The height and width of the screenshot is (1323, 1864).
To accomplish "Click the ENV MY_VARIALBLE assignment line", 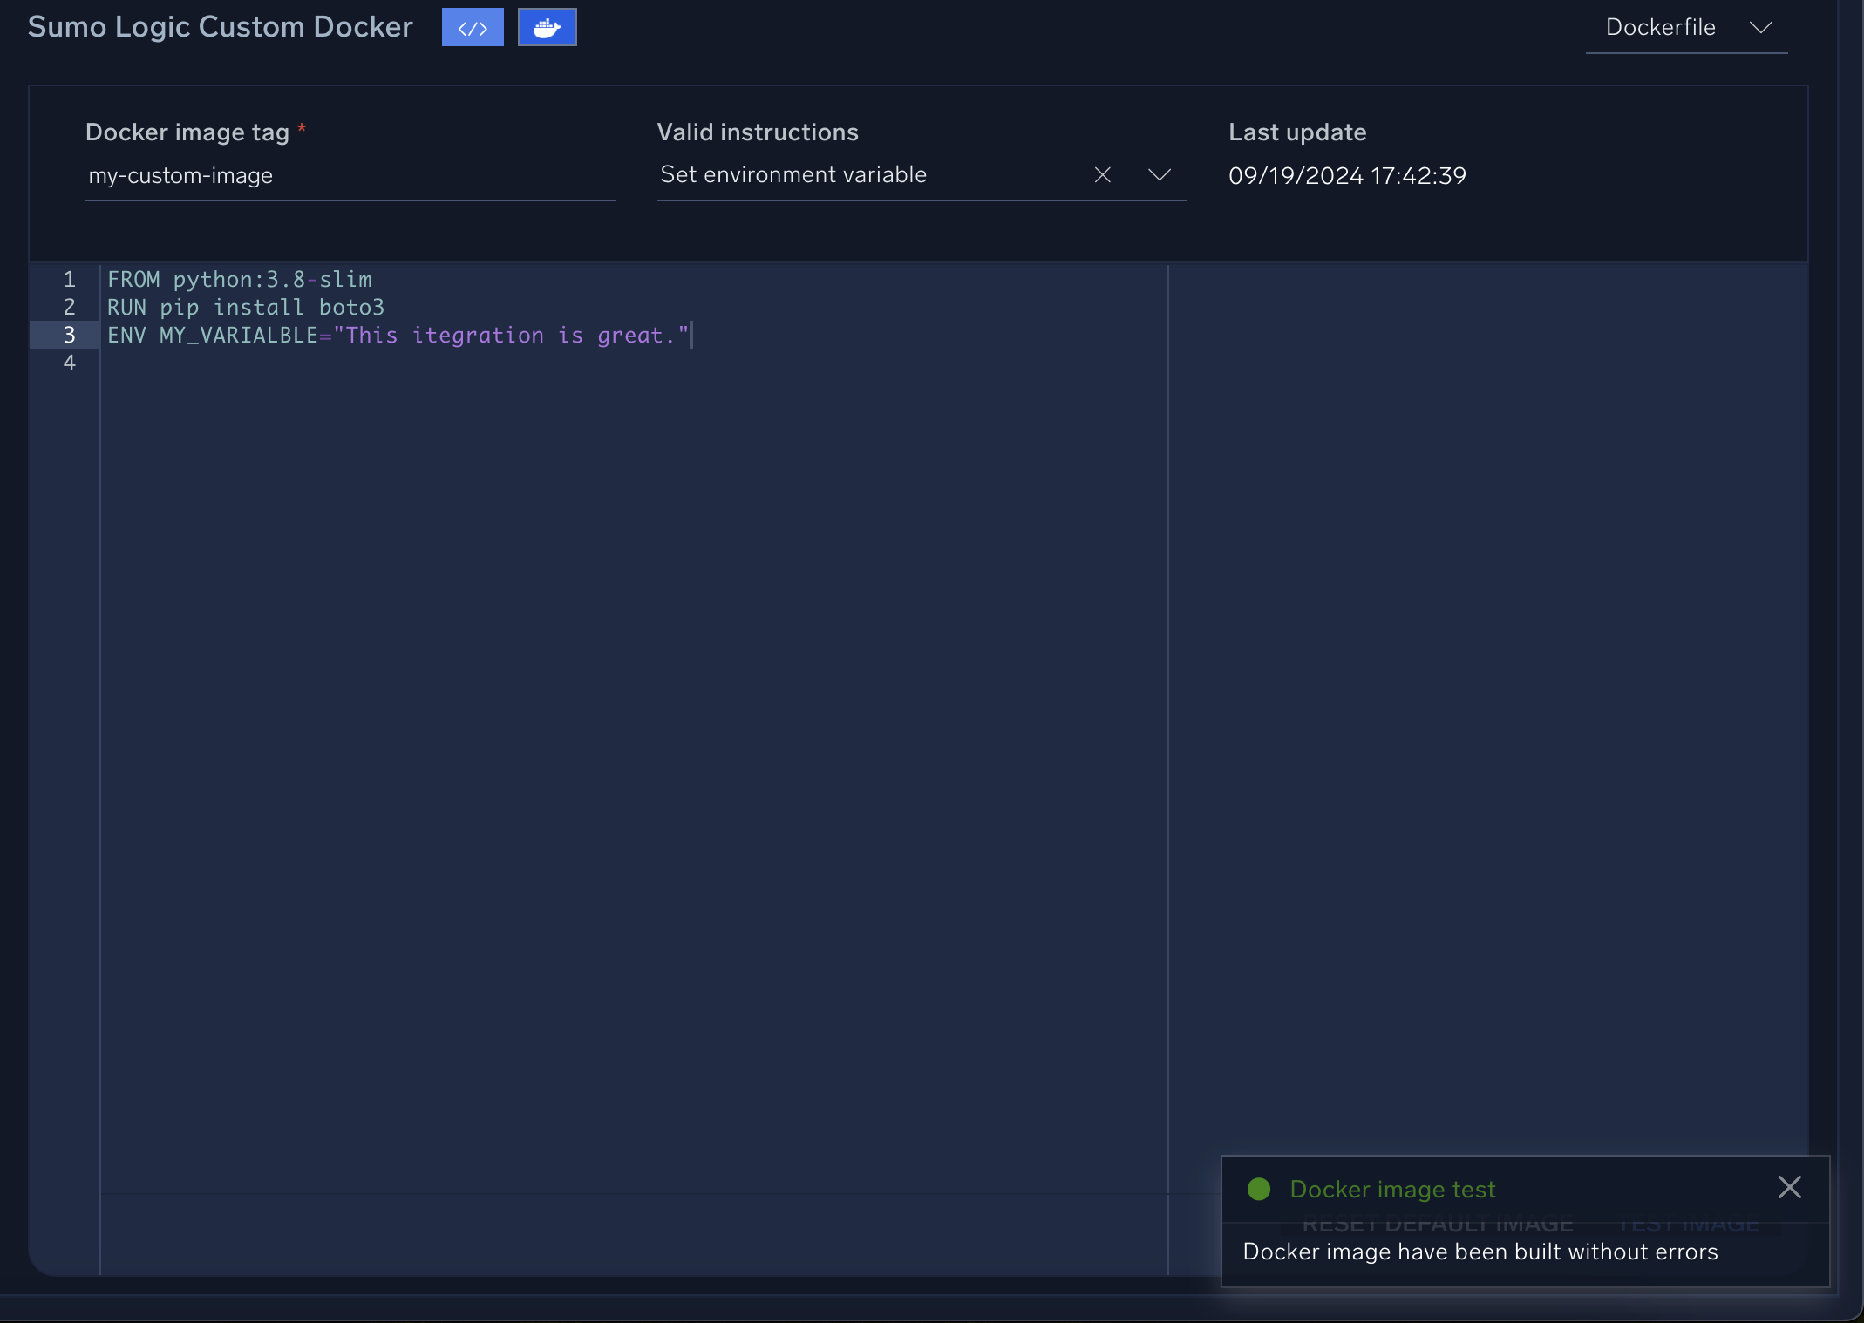I will point(398,335).
